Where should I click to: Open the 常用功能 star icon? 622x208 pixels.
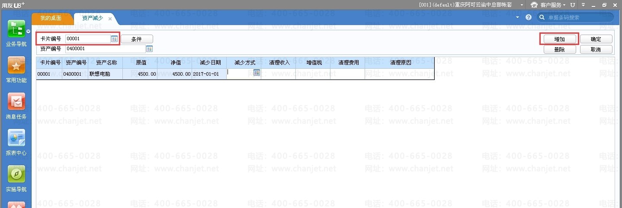click(16, 66)
